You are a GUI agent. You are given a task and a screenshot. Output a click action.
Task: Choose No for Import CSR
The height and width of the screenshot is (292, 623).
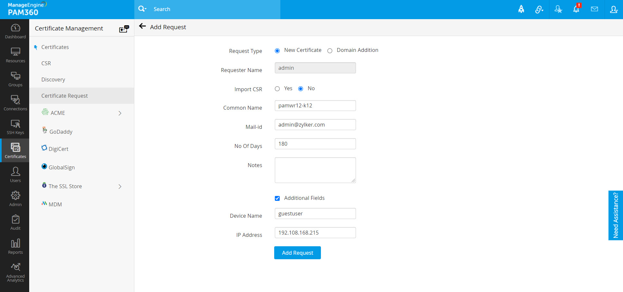[x=300, y=89]
